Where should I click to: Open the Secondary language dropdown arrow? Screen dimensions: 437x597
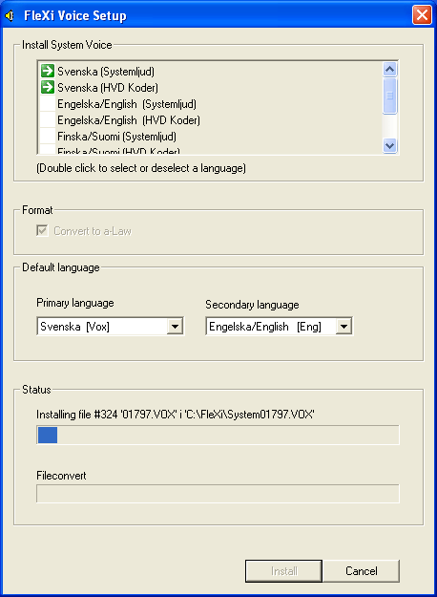click(343, 327)
